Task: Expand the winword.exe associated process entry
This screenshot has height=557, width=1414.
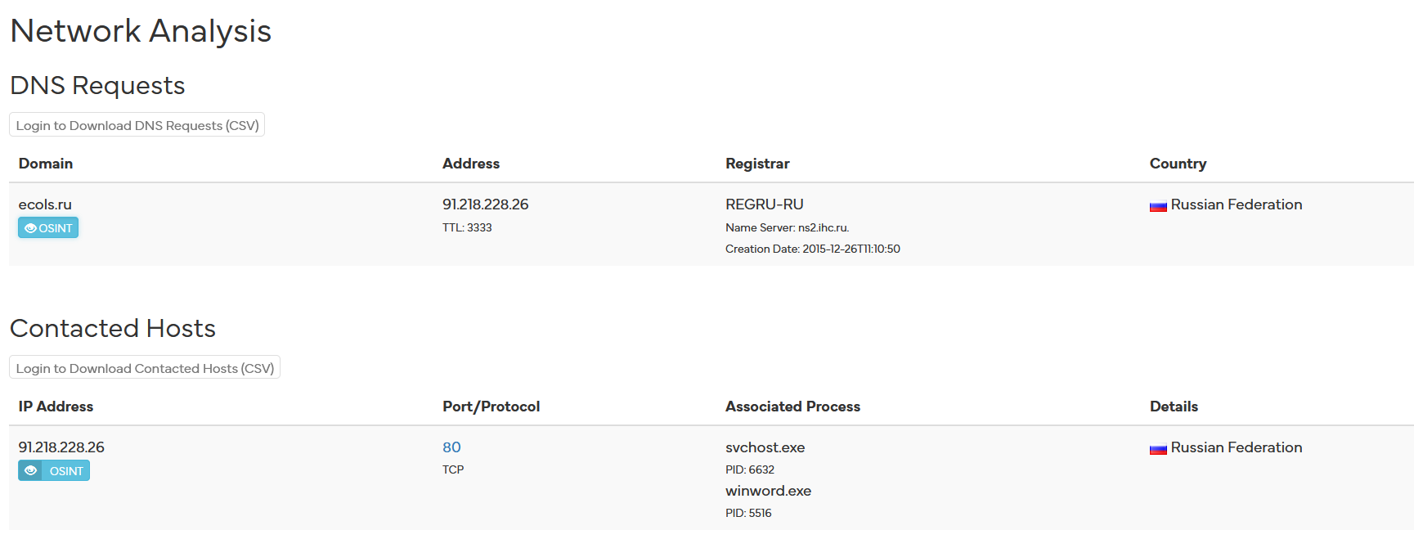Action: [768, 491]
